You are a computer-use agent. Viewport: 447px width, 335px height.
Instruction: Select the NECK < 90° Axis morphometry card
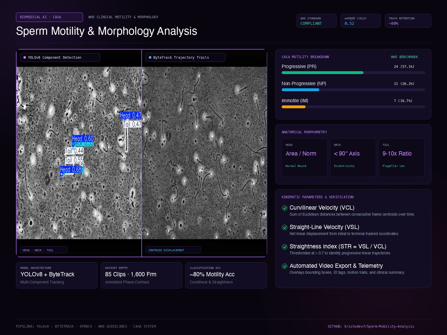353,158
